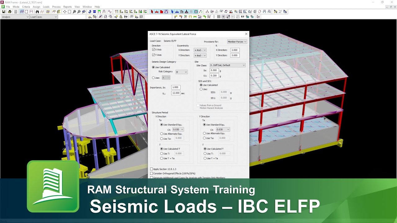
Task: Open the Reports menu
Action: coord(68,7)
